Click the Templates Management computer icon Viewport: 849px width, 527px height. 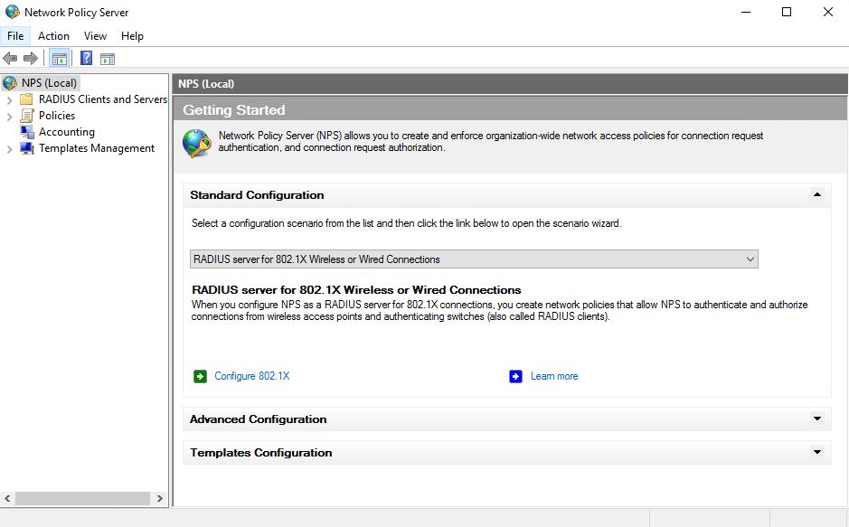[26, 147]
